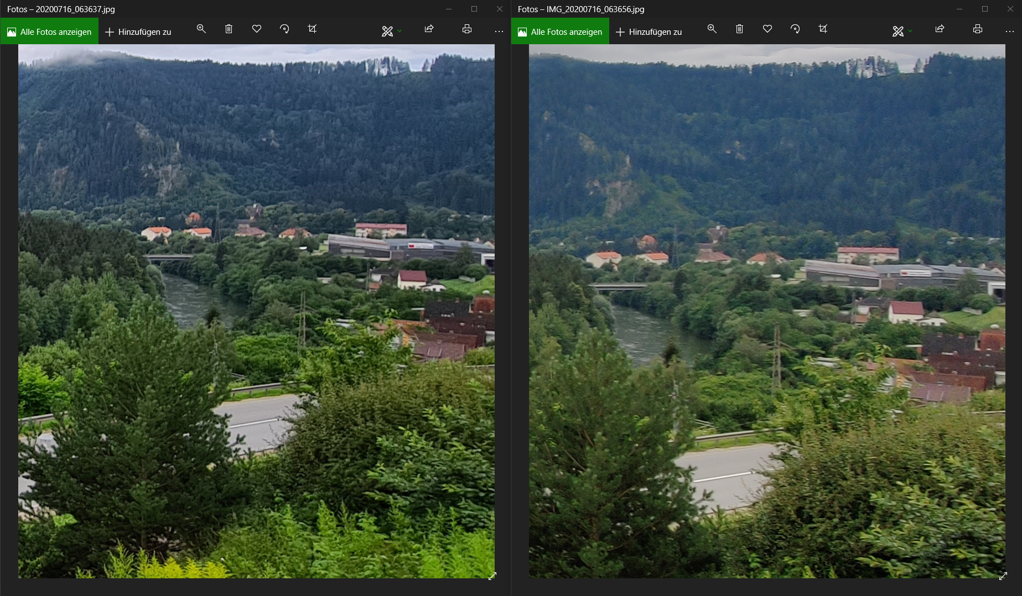Open edit and create tools, right window
1022x596 pixels.
tap(898, 32)
